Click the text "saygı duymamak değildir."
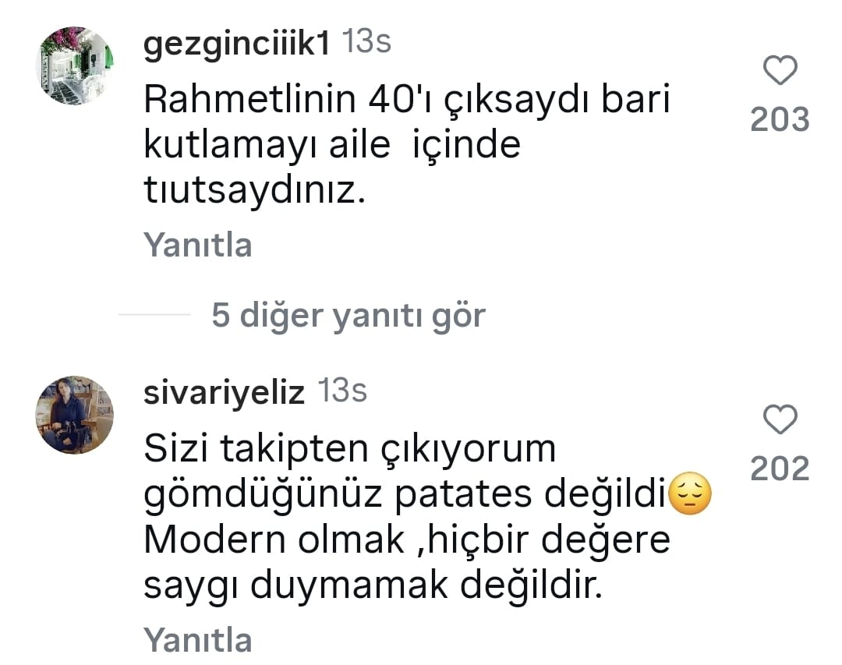The image size is (842, 665). coord(373,585)
